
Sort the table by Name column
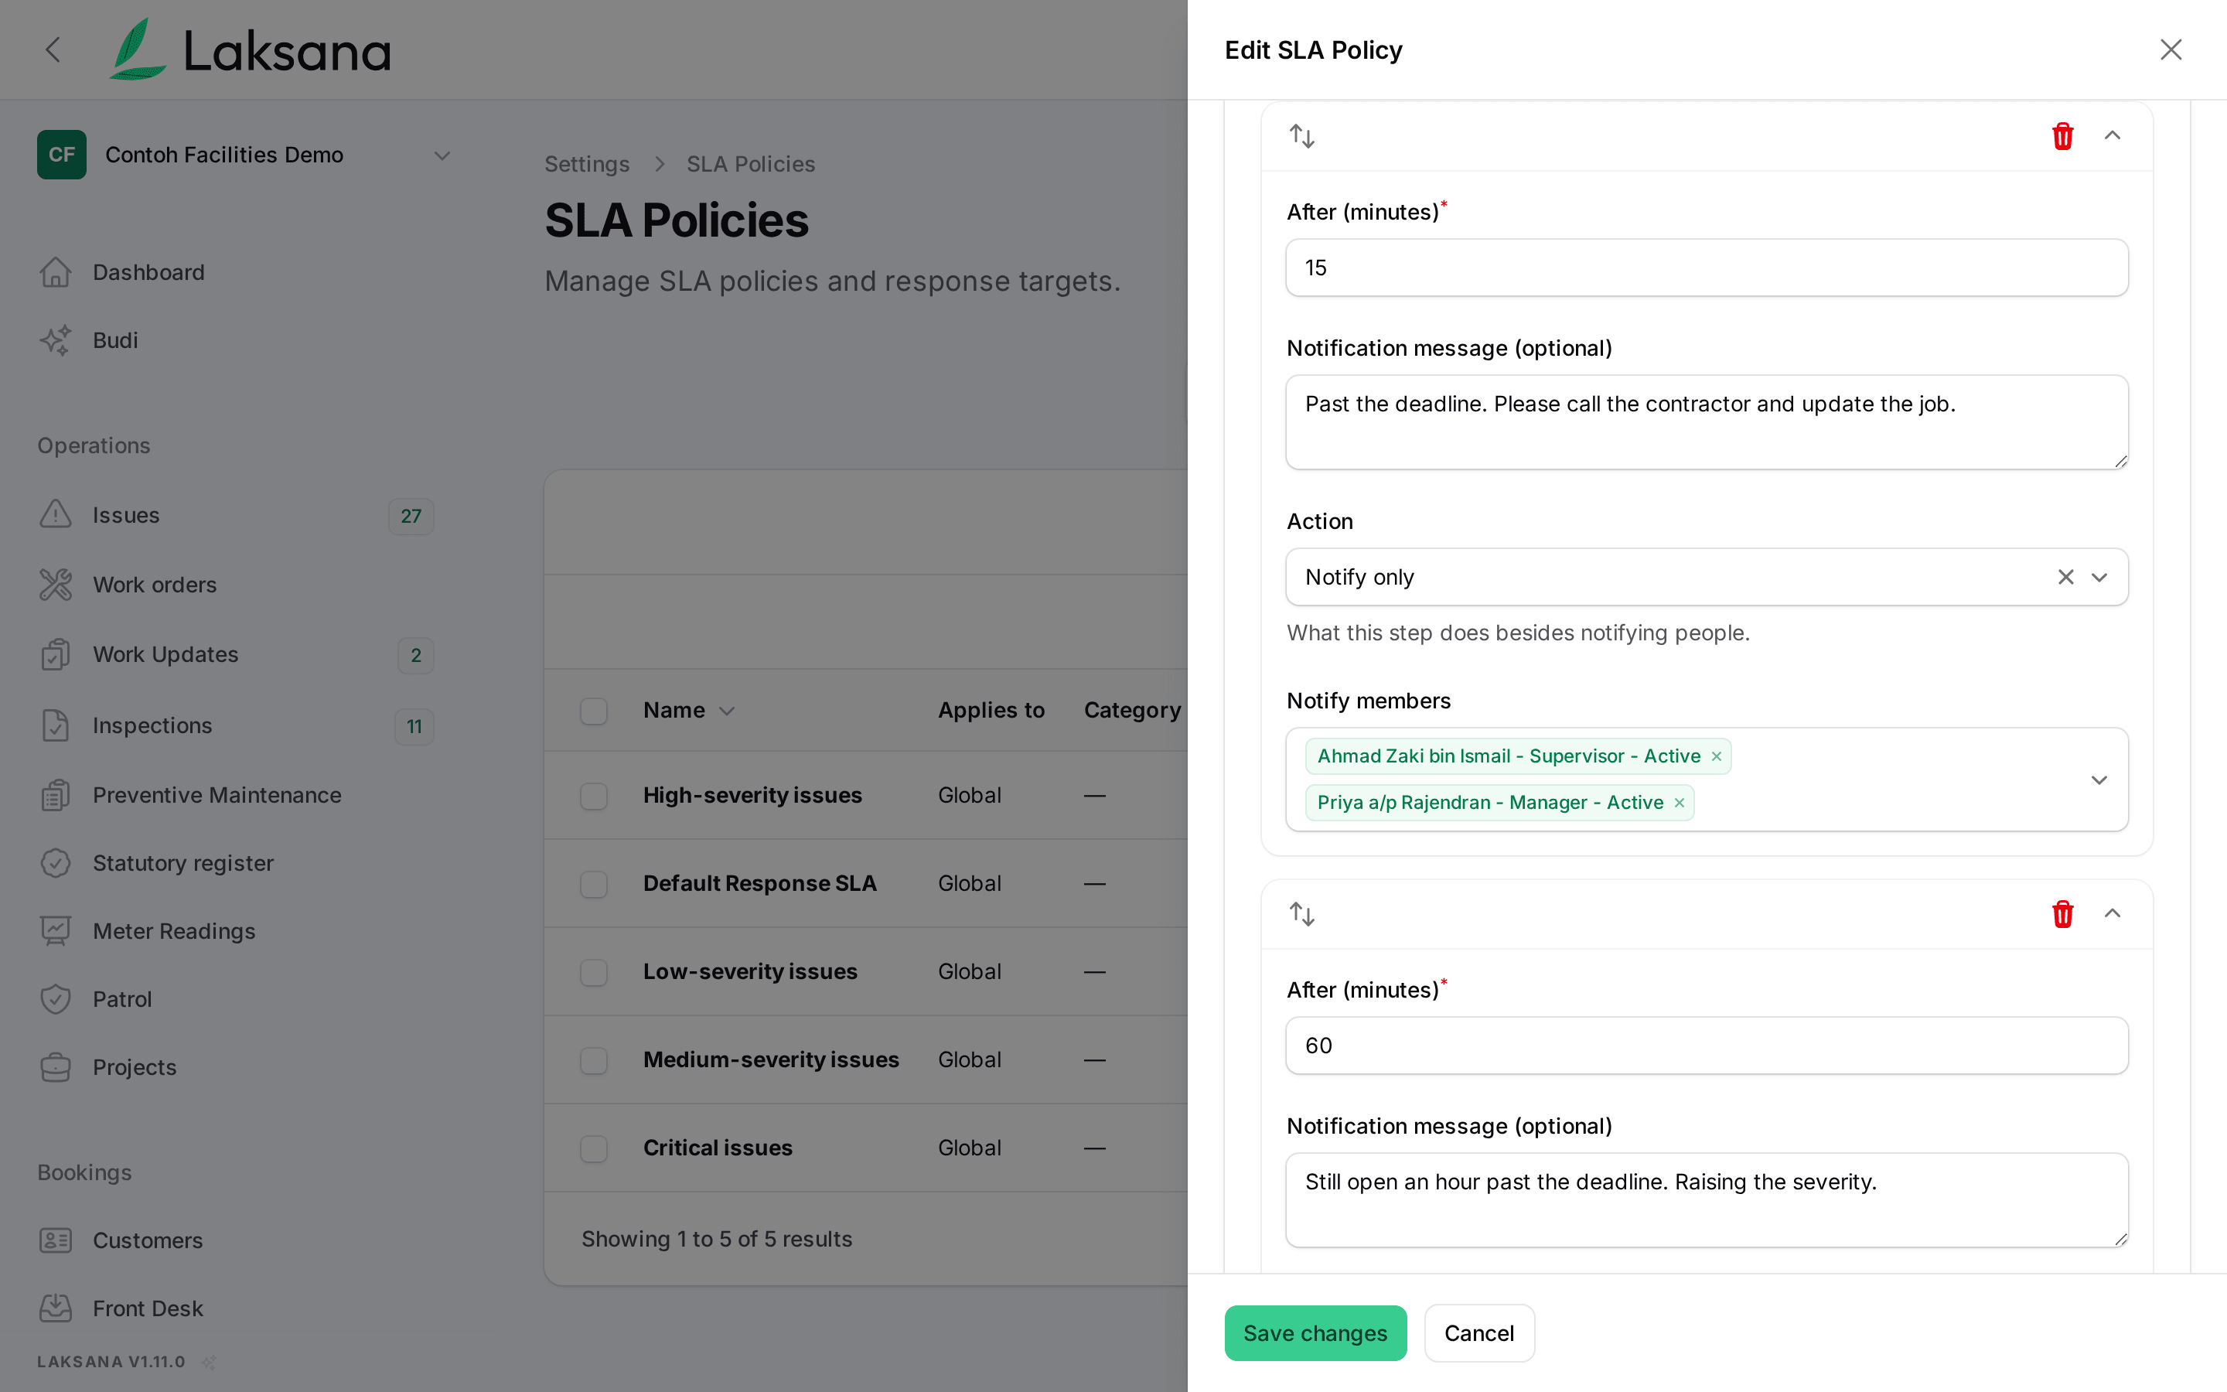click(x=688, y=711)
